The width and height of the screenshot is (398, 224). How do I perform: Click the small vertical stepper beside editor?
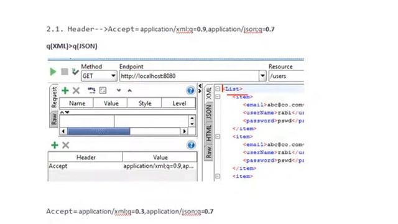coord(192,121)
